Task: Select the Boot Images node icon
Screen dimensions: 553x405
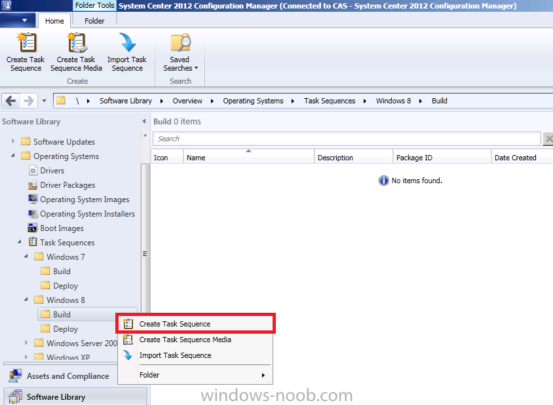Action: (33, 228)
